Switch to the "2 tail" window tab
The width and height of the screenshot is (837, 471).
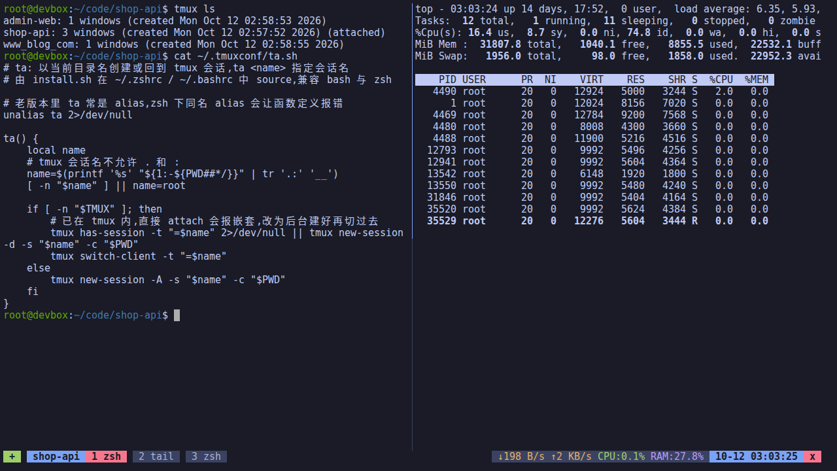click(x=156, y=457)
